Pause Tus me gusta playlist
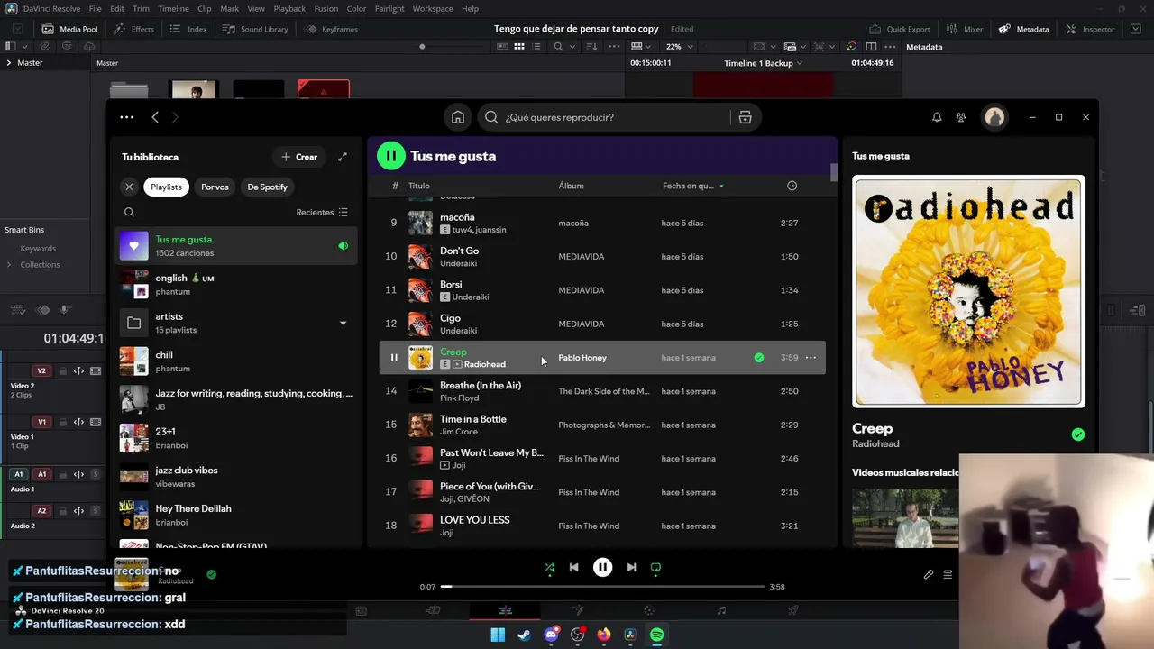Image resolution: width=1154 pixels, height=649 pixels. pos(391,156)
